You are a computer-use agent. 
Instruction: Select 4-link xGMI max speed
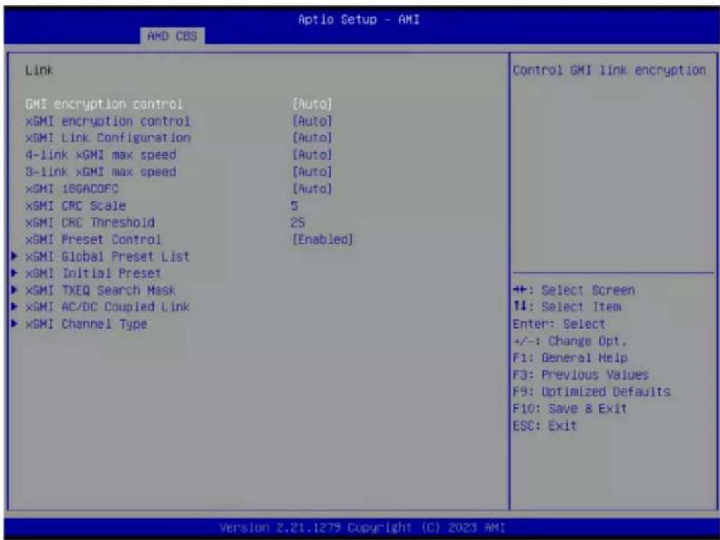pos(101,155)
